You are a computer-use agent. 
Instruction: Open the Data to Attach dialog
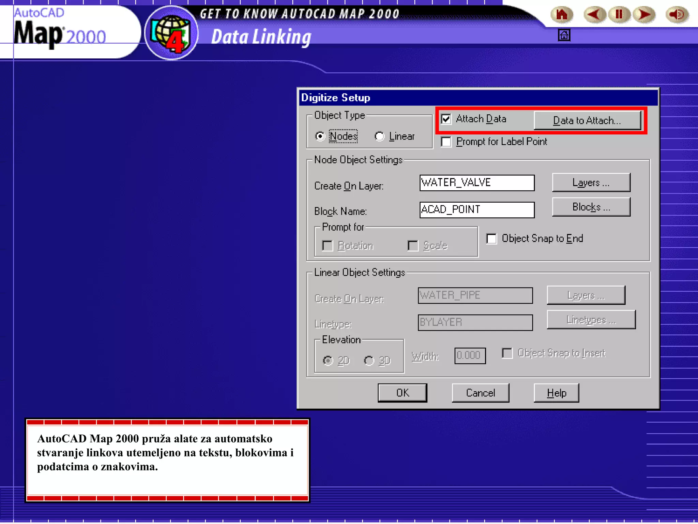[x=587, y=120]
